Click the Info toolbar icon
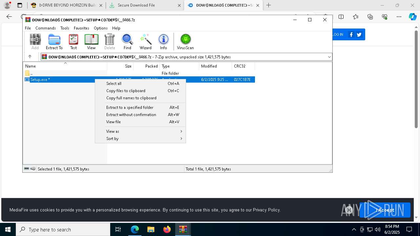This screenshot has width=420, height=236. tap(163, 42)
